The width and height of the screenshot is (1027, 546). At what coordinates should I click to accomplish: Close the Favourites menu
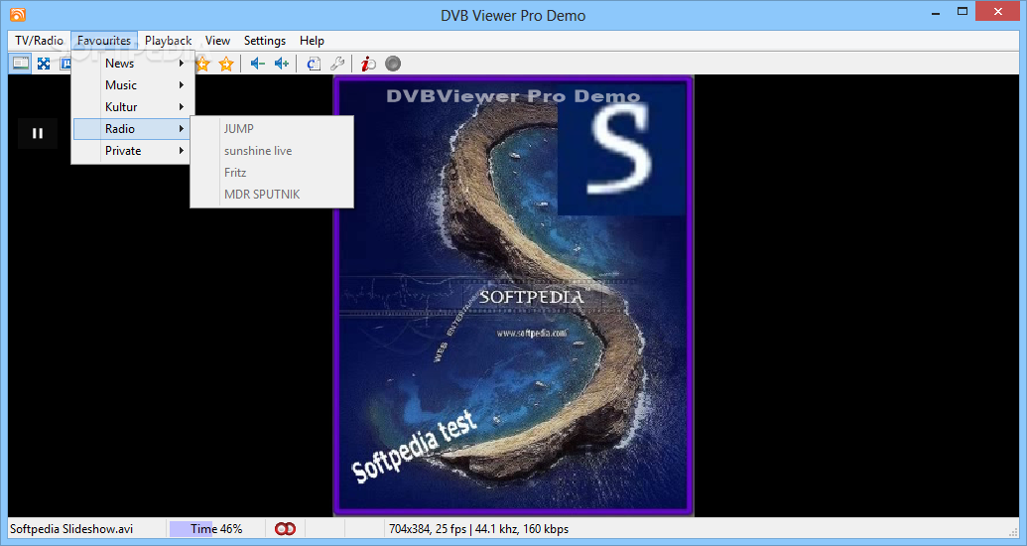[104, 41]
